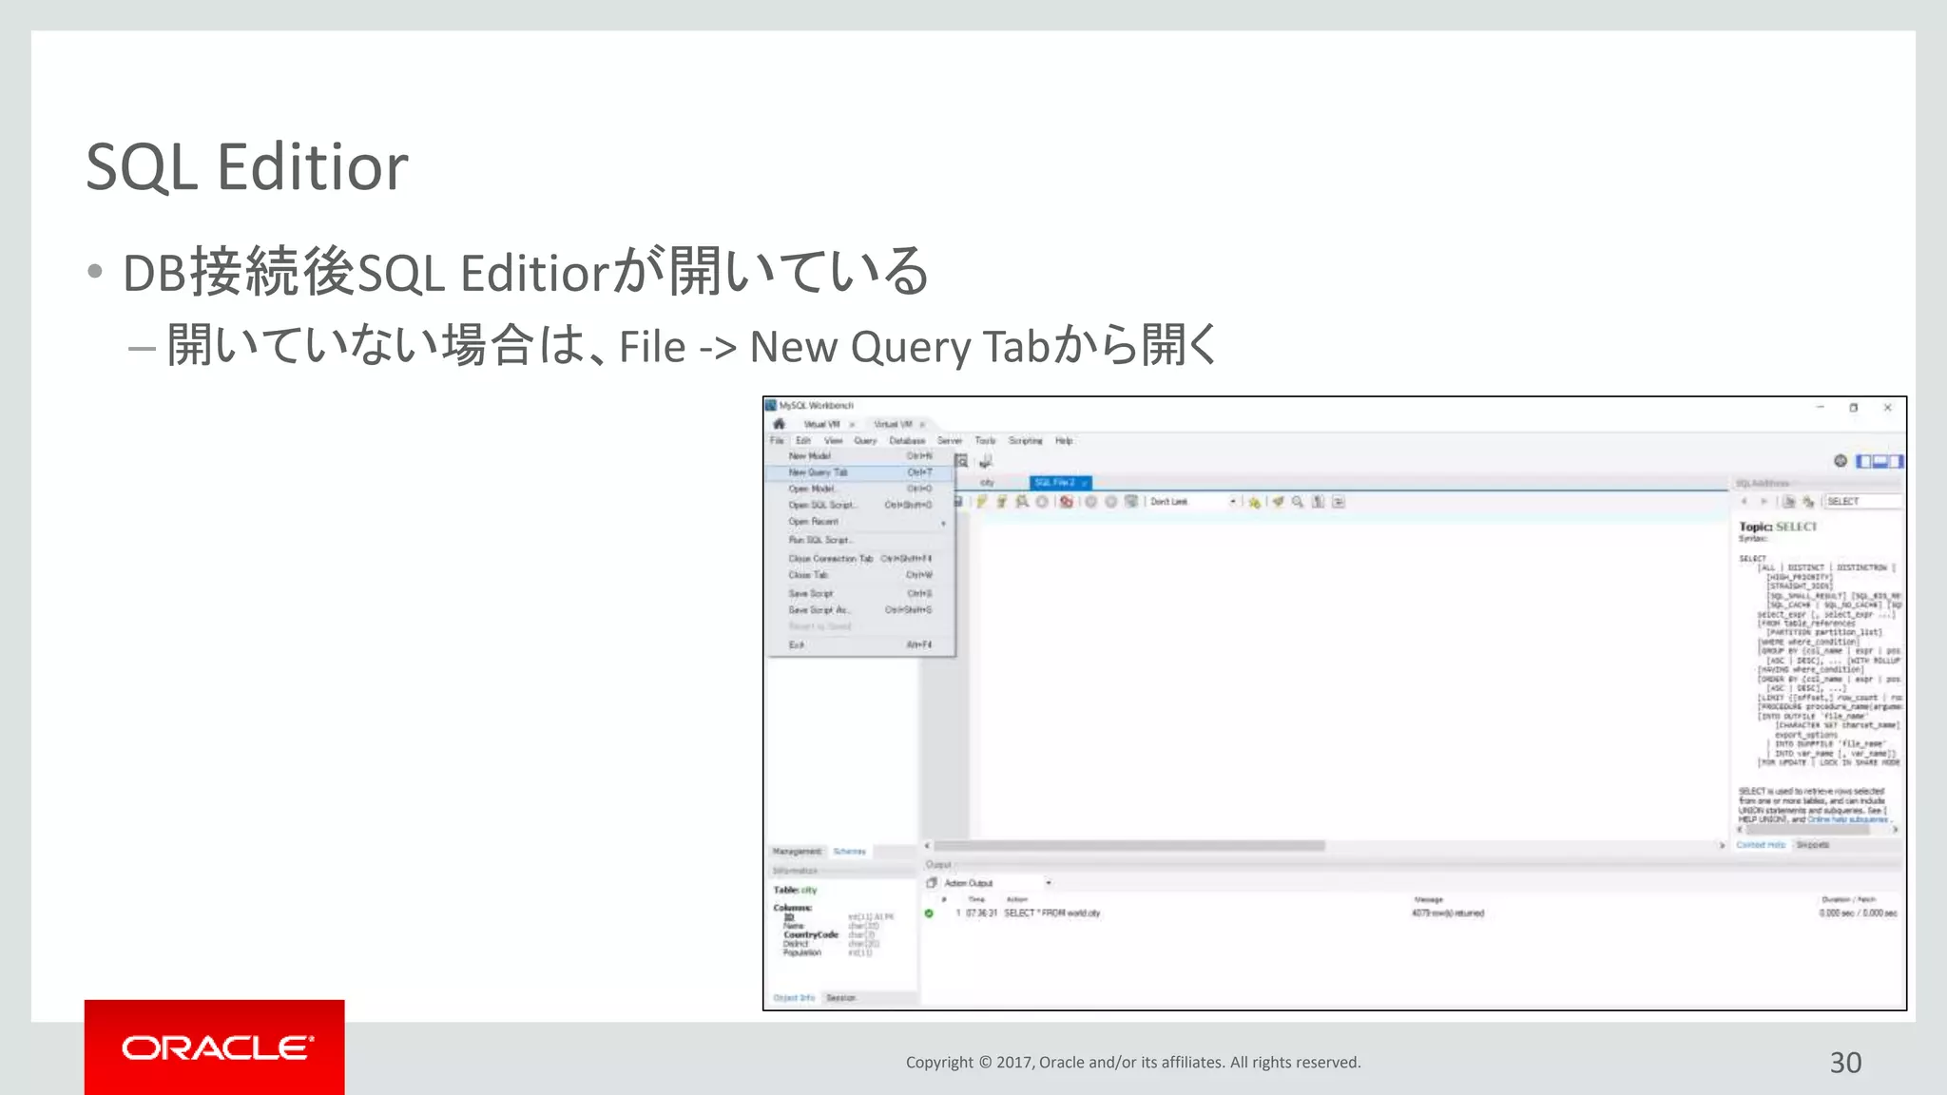Open the Database menu
Screen dimensions: 1947x1095
click(x=907, y=441)
